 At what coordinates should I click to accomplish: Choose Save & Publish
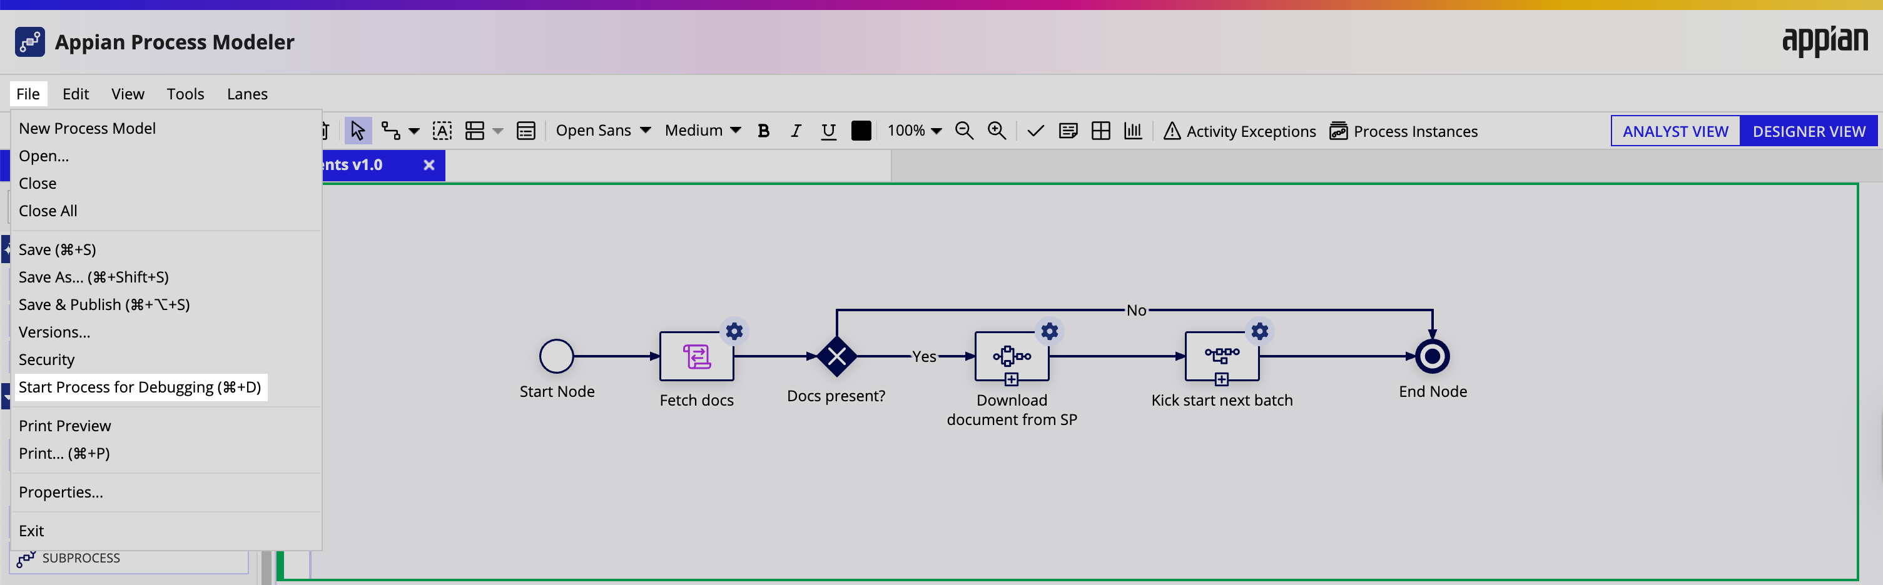[166, 304]
